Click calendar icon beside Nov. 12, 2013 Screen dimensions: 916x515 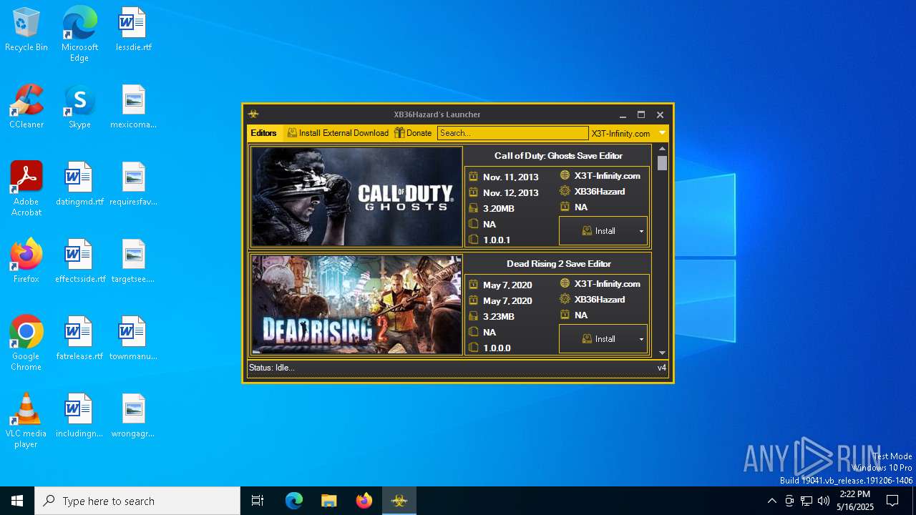(x=473, y=192)
